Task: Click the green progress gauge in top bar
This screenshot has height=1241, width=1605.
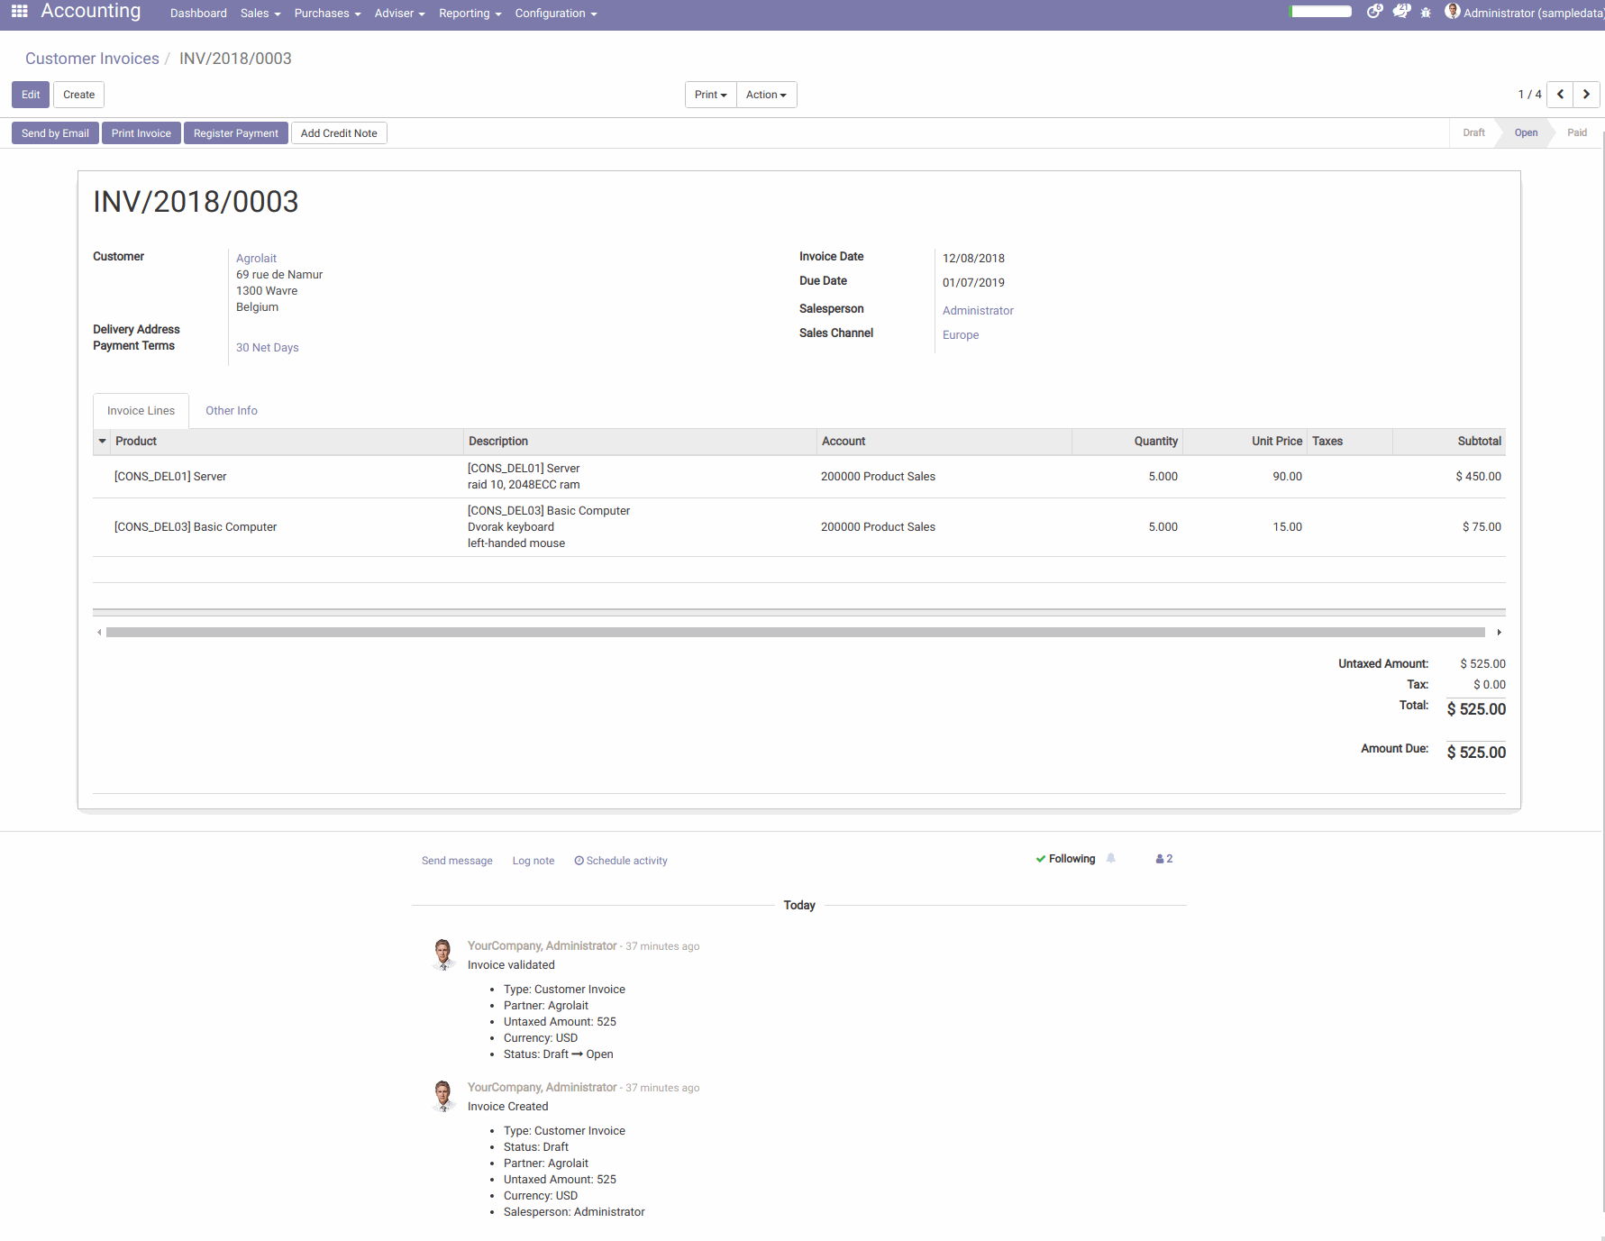Action: 1321,12
